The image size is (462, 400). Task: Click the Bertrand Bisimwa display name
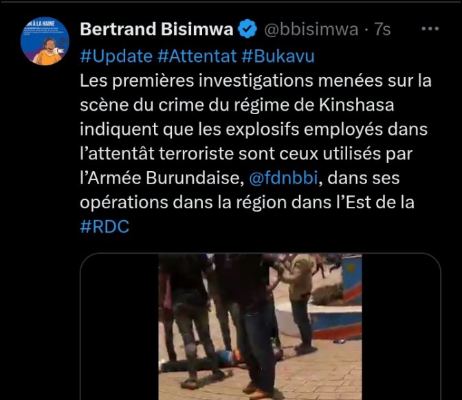click(157, 29)
